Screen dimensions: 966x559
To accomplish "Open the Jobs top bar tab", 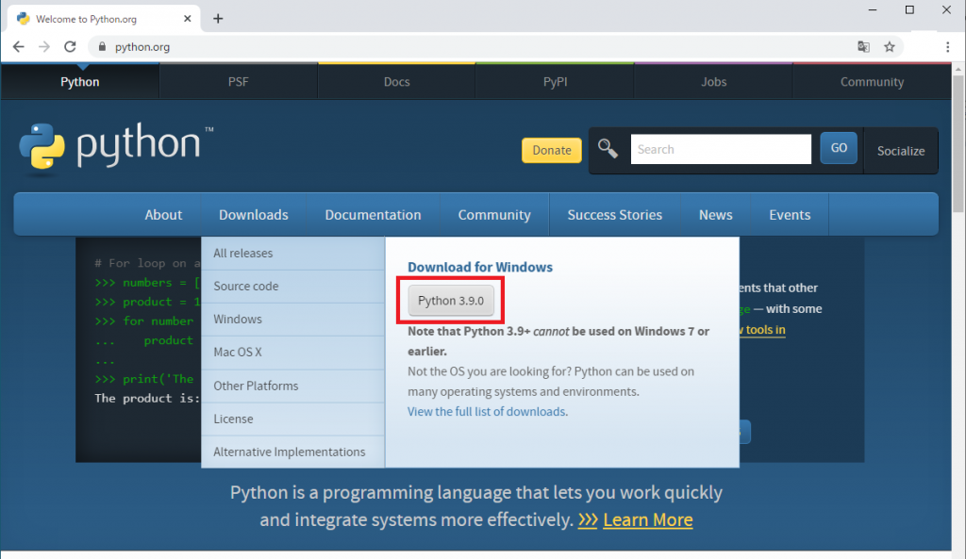I will [x=713, y=82].
